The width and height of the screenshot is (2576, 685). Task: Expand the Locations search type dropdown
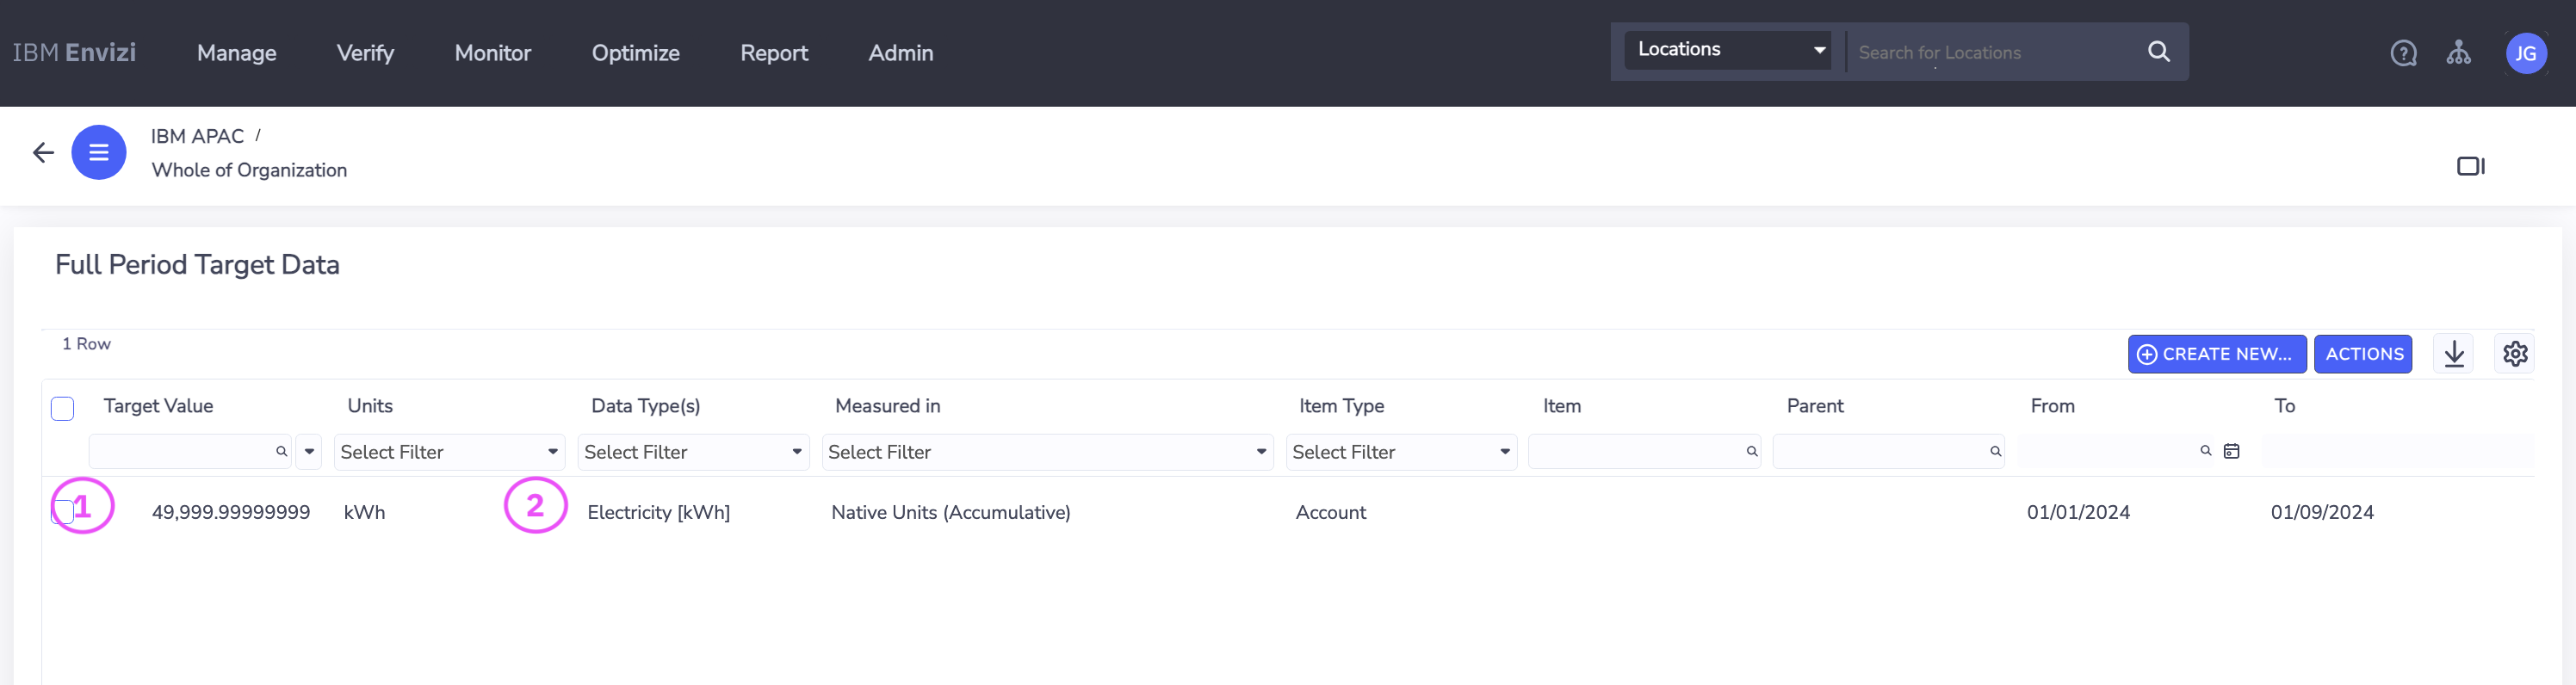click(1727, 50)
